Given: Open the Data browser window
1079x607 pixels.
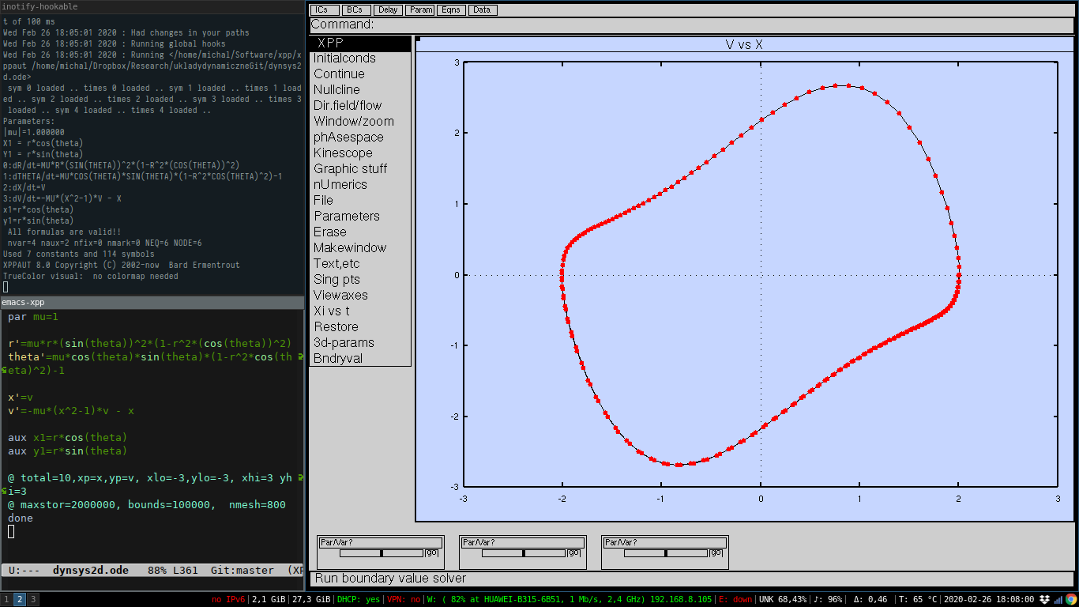Looking at the screenshot, I should coord(482,10).
